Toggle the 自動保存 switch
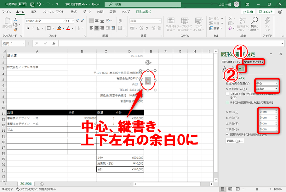This screenshot has height=192, width=286. point(22,4)
